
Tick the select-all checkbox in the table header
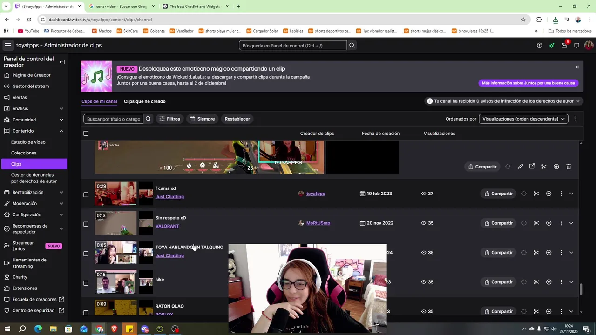[x=86, y=134]
